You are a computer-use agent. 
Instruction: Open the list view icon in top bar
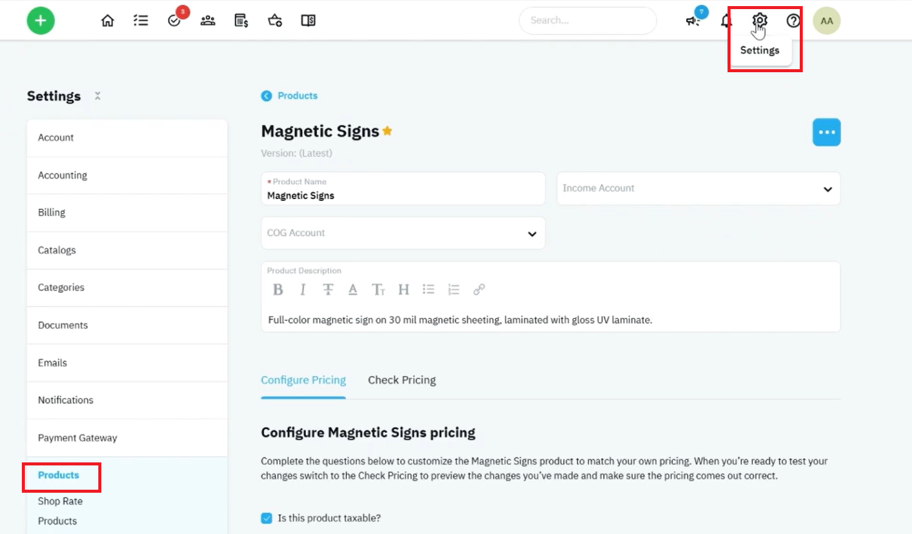pyautogui.click(x=141, y=21)
